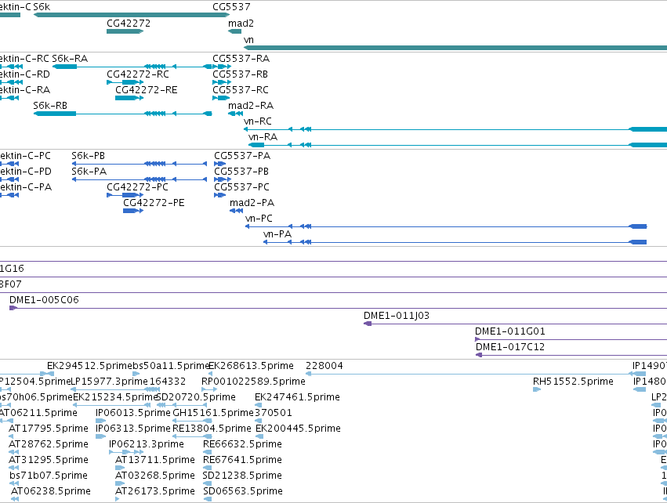
Task: Click EST label RH51552.5prime
Action: [573, 382]
